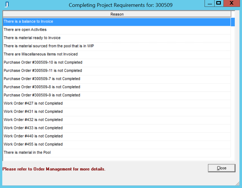The height and width of the screenshot is (188, 242).
Task: Select Purchase Order #300509-11 row
Action: tap(117, 71)
